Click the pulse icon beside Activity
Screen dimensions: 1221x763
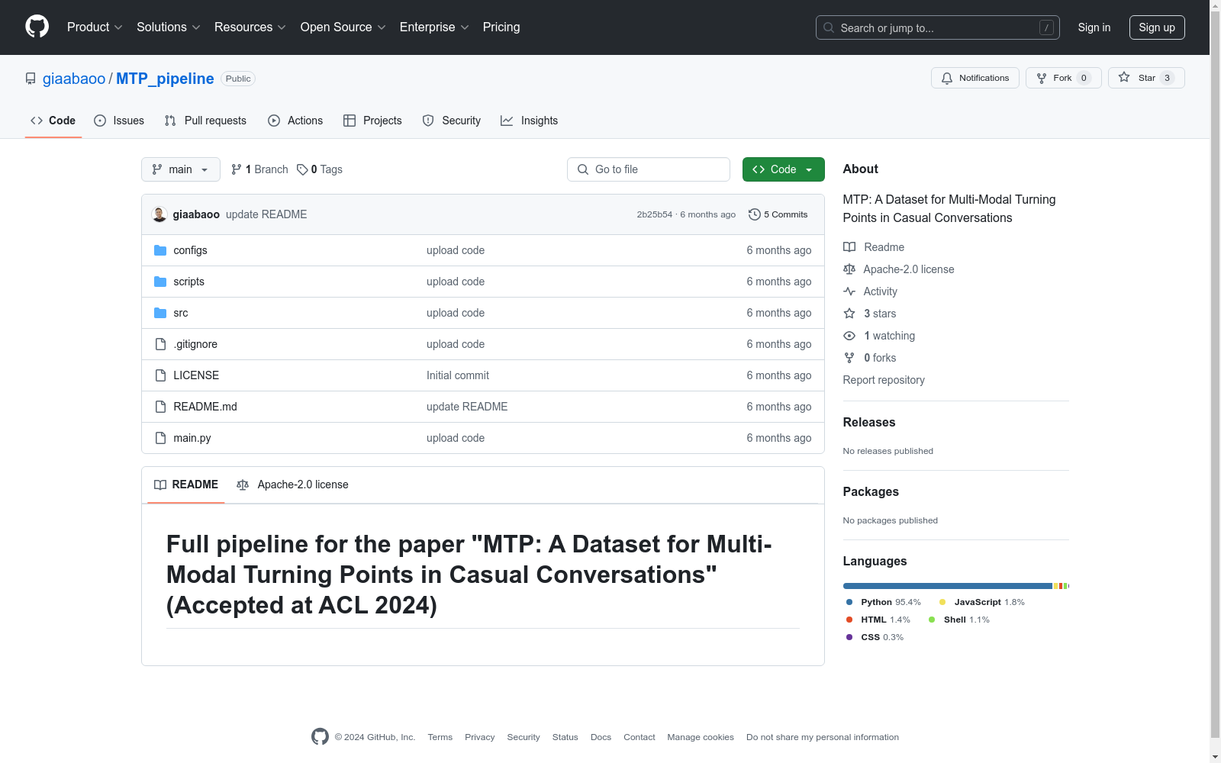pyautogui.click(x=849, y=291)
